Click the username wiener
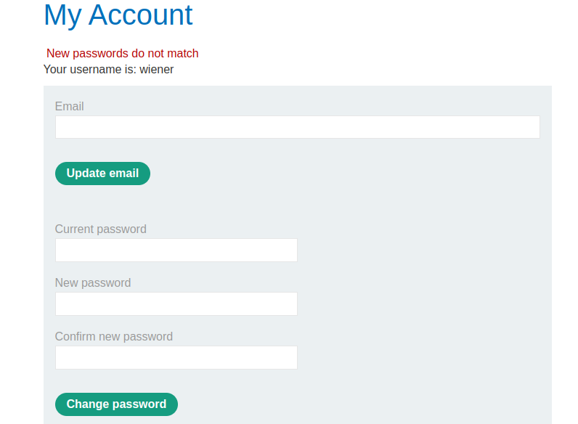The height and width of the screenshot is (424, 578). tap(157, 70)
